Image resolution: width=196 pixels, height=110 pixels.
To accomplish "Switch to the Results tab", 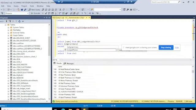I will pos(58,63).
